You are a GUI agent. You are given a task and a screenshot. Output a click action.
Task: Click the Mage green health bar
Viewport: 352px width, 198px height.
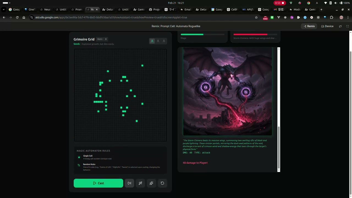203,34
